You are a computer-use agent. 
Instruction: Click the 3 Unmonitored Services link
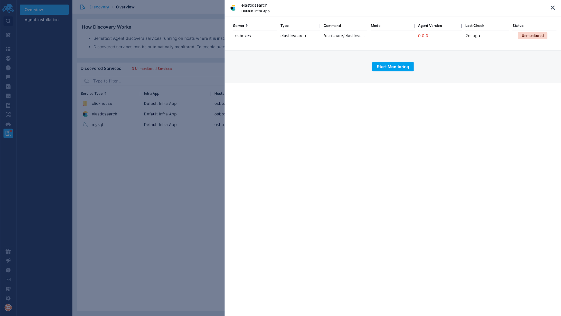[152, 69]
